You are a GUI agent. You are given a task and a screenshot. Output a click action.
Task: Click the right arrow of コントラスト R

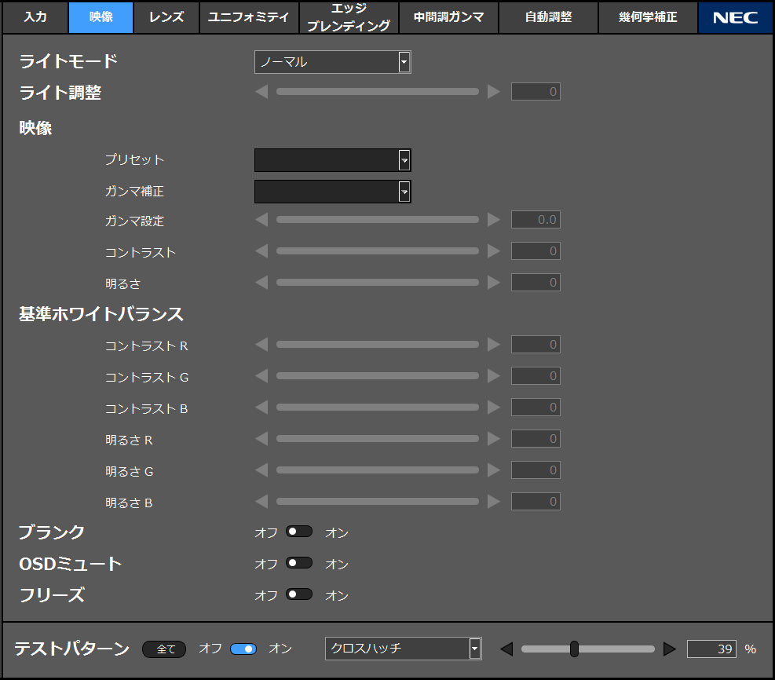493,345
